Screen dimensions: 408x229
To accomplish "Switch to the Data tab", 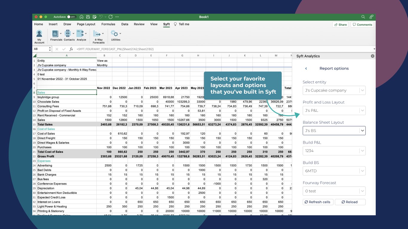I will click(x=125, y=24).
